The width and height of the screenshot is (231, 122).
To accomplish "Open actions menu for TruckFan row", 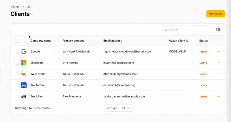I will click(218, 96).
